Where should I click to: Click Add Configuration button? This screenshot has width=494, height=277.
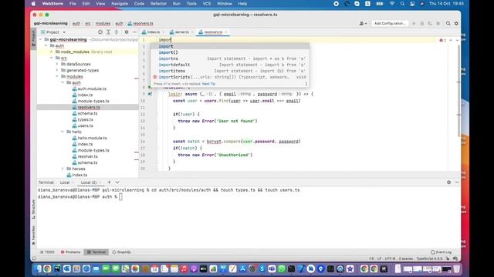point(390,24)
